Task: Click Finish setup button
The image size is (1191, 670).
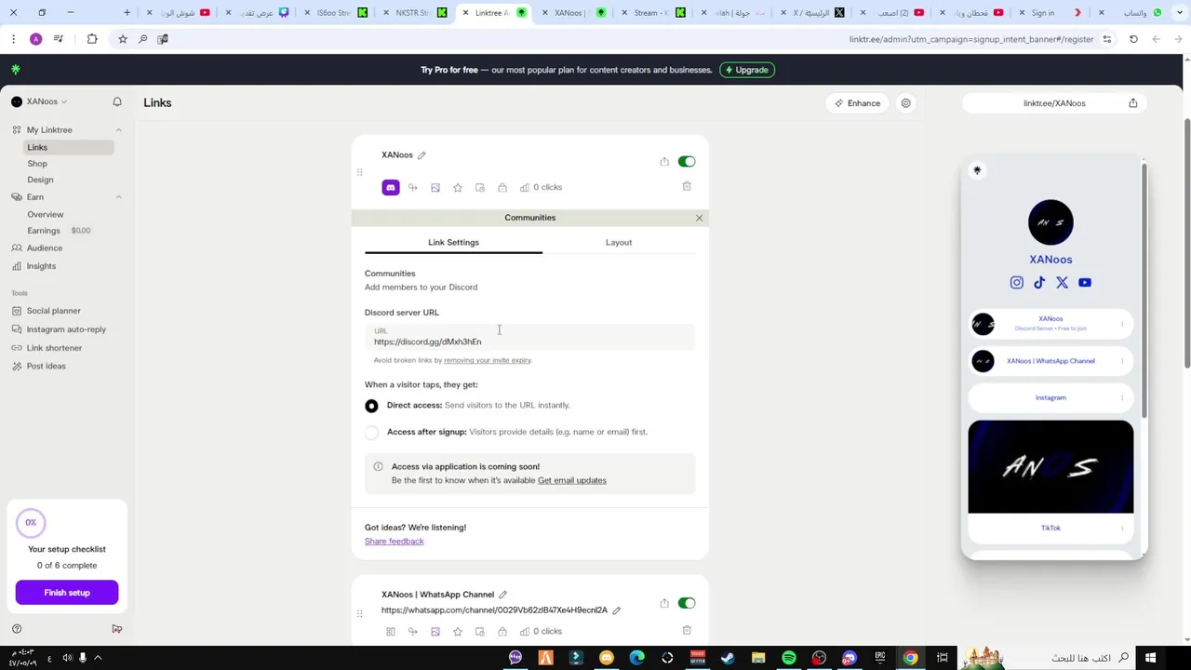Action: (x=67, y=593)
